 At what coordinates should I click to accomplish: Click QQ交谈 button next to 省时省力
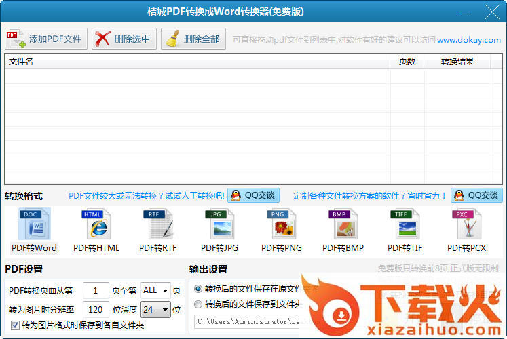476,195
